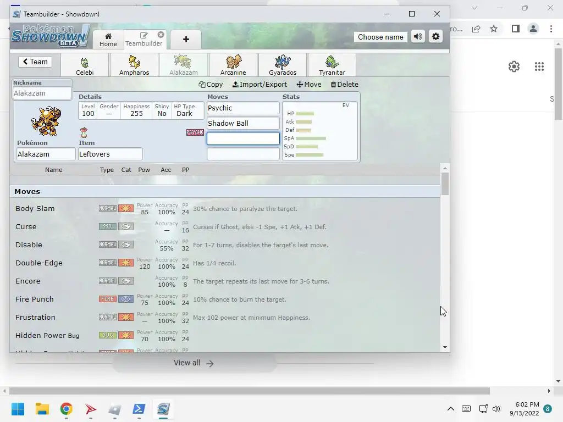Viewport: 563px width, 422px height.
Task: Click Bug type icon on Hidden Power
Action: point(107,335)
